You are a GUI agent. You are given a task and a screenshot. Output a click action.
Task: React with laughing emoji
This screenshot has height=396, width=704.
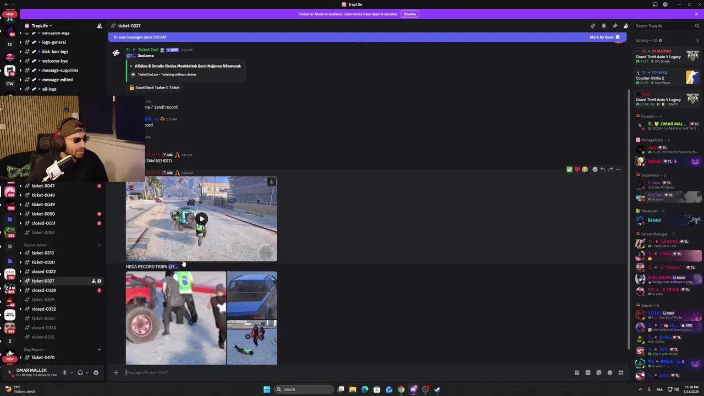click(585, 169)
